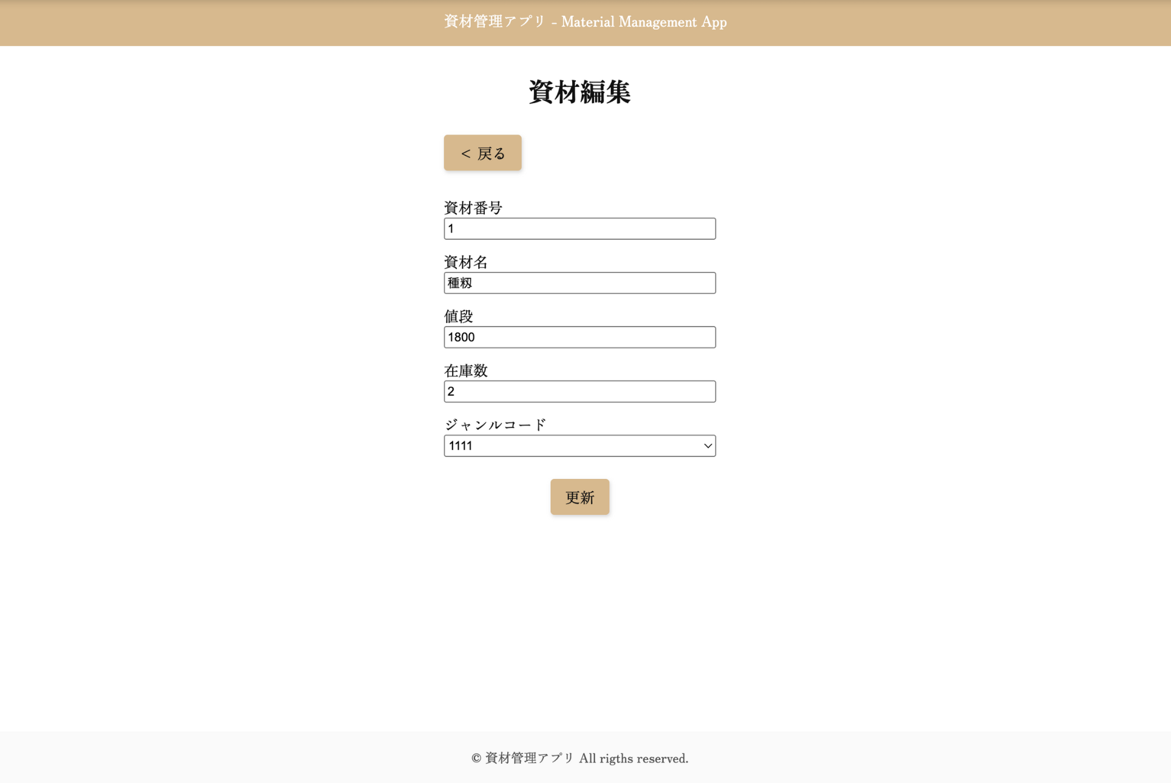Click the 値段 label text
The height and width of the screenshot is (783, 1171).
pyautogui.click(x=458, y=316)
